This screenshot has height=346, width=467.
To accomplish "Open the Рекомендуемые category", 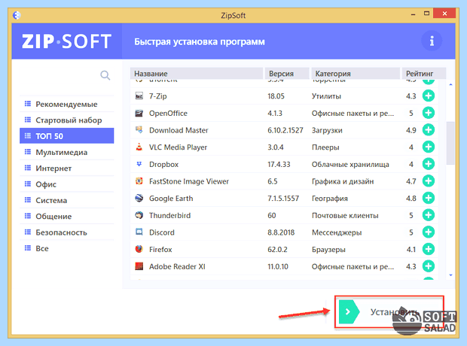I will click(67, 104).
